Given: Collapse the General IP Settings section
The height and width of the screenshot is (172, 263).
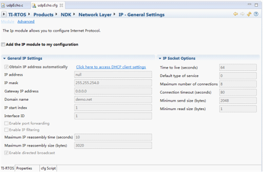Looking at the screenshot, I should coord(4,58).
